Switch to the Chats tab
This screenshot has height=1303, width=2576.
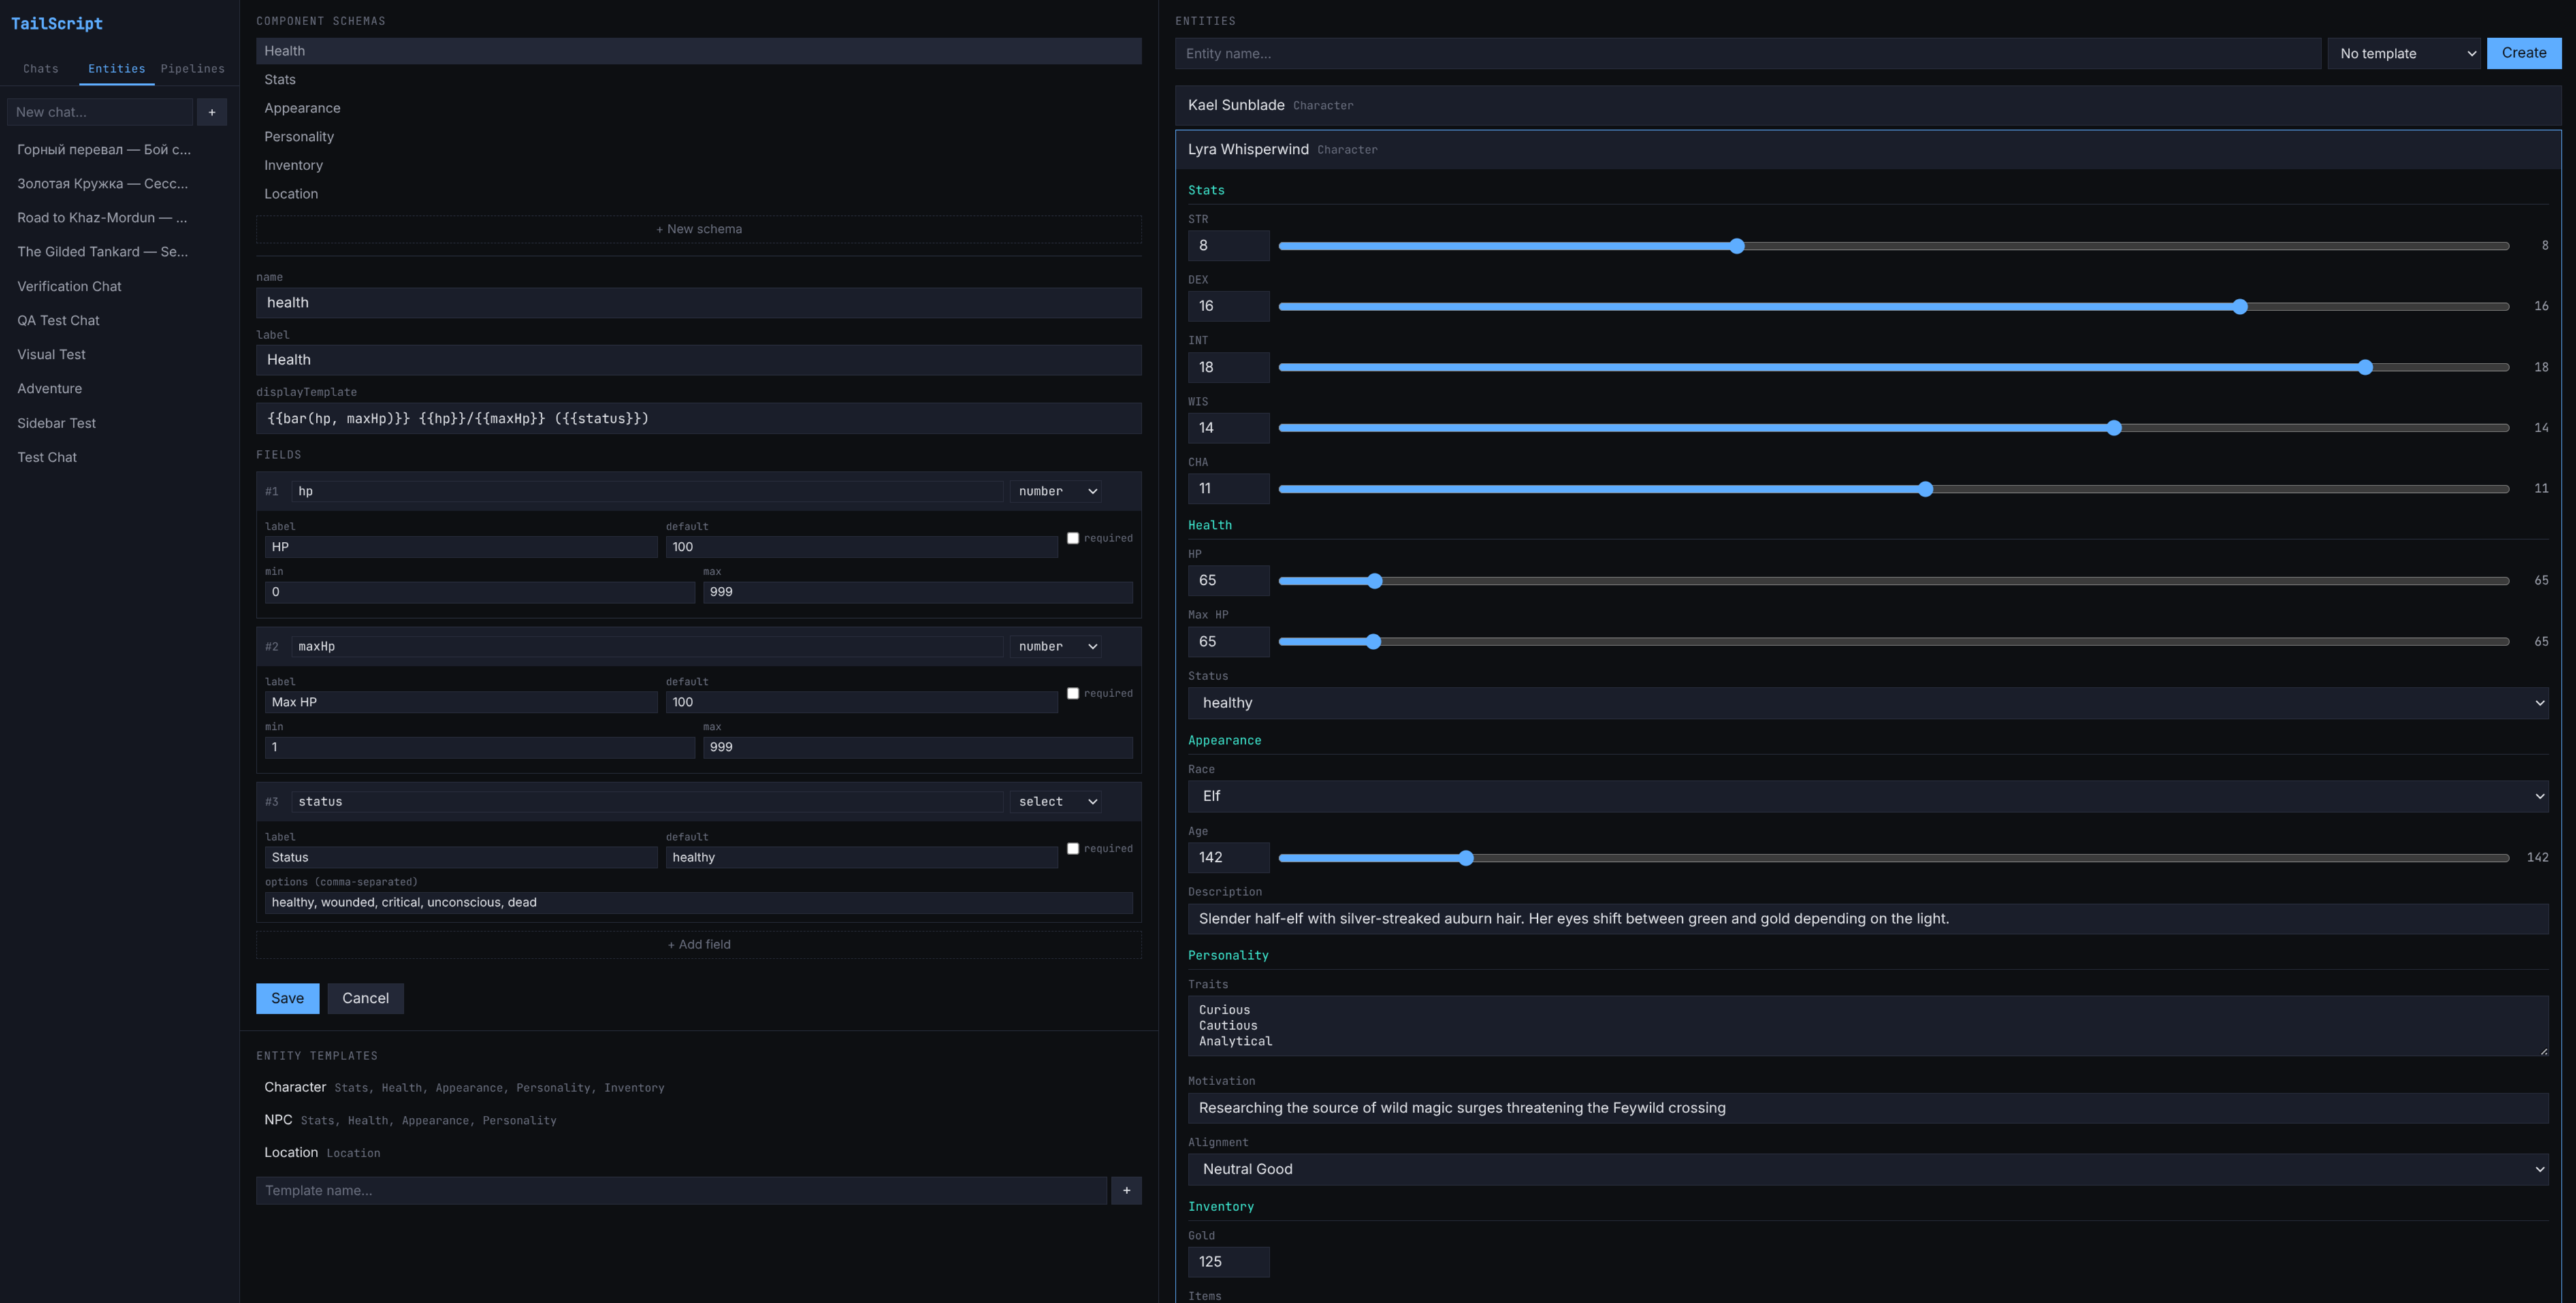tap(41, 69)
